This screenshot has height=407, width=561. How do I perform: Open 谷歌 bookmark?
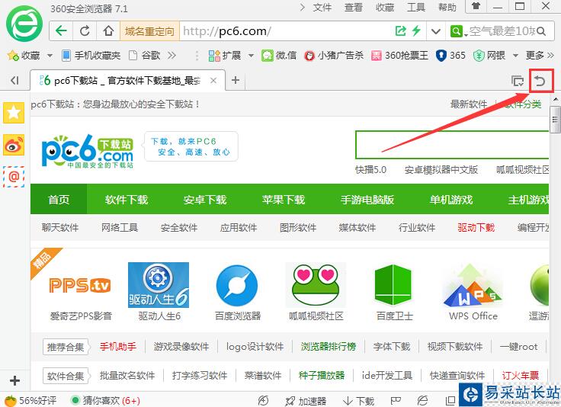[x=145, y=56]
